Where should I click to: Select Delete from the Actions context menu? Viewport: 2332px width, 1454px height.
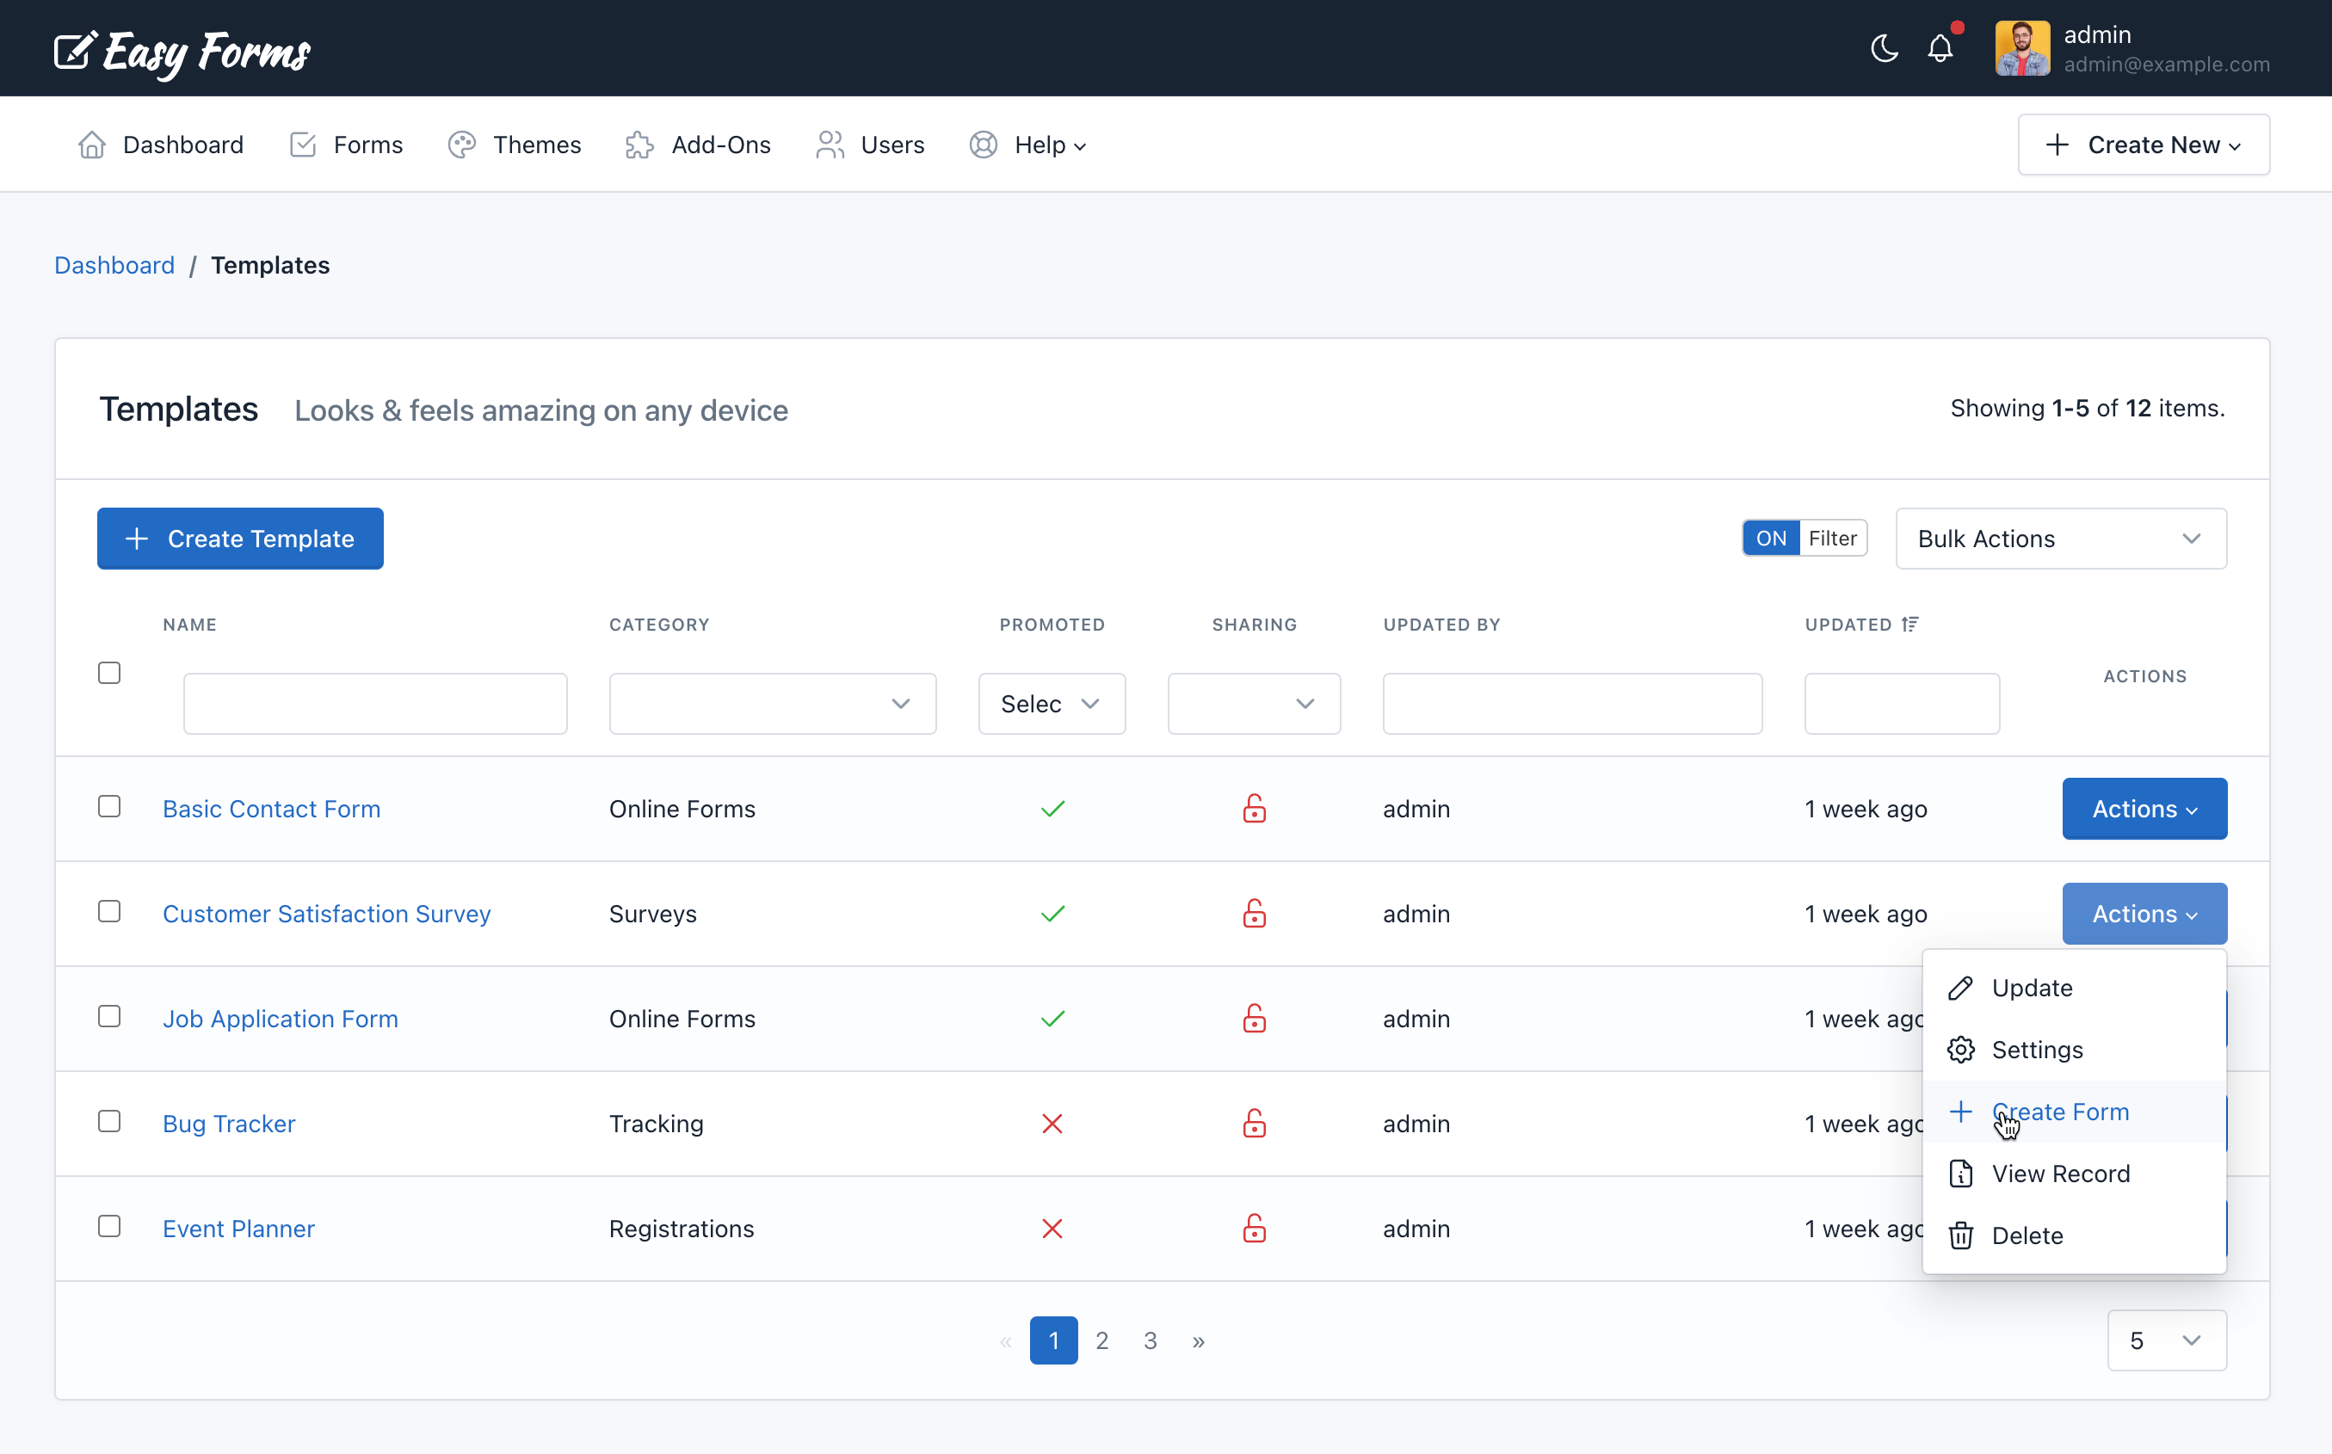2027,1235
